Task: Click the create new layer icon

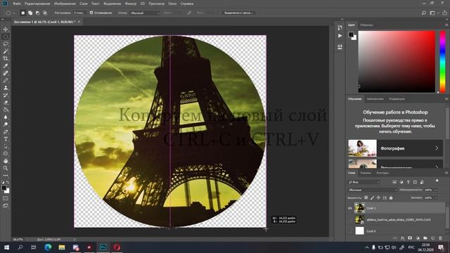Action: (433, 238)
